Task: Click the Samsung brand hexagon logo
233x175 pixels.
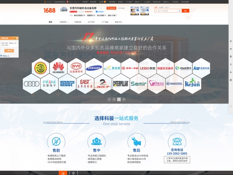Action: coord(94,68)
